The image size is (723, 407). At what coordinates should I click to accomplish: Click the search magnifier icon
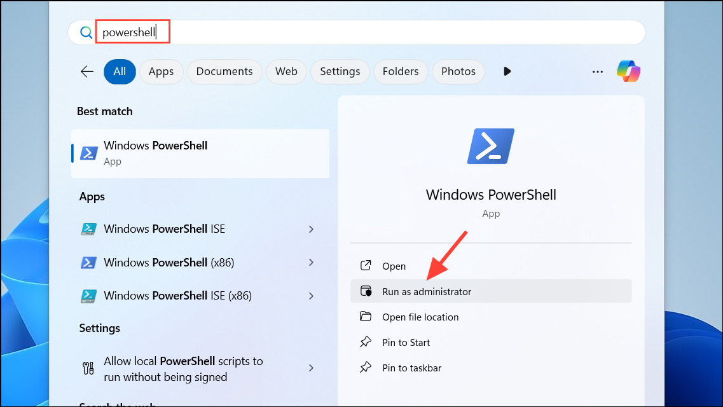pos(85,31)
